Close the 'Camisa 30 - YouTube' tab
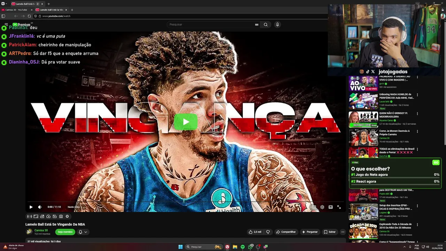 point(32,10)
